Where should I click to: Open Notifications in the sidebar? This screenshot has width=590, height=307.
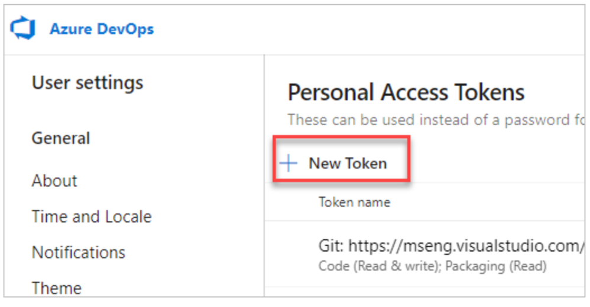tap(79, 253)
